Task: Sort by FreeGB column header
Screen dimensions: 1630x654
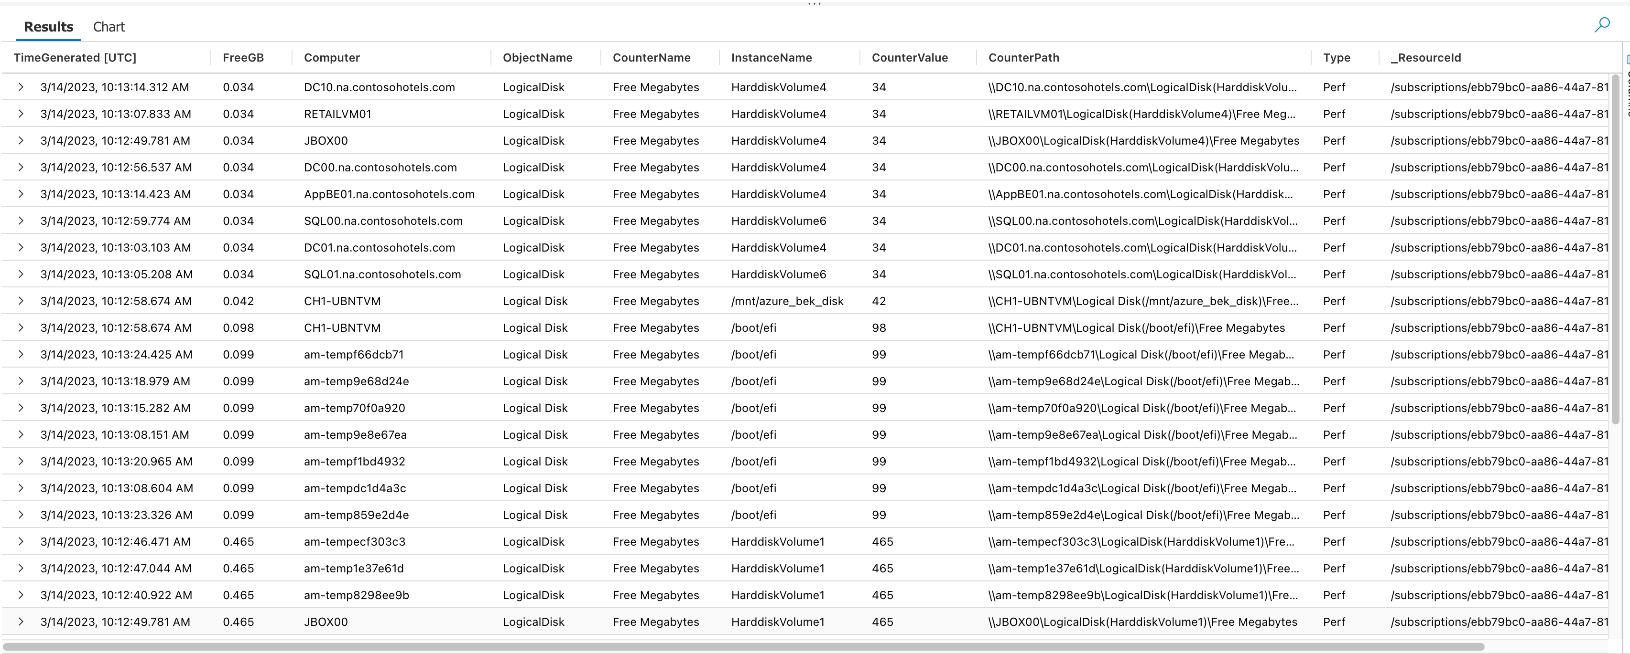Action: 243,57
